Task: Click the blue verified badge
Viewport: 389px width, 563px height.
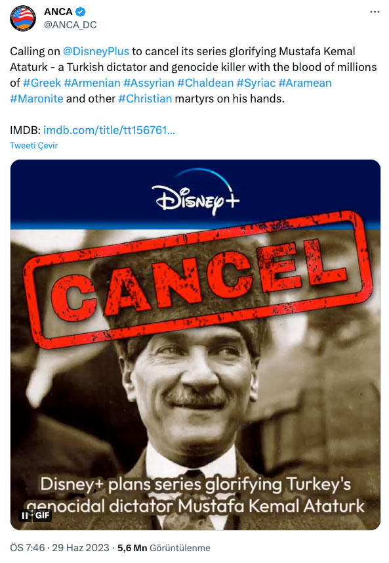Action: [80, 12]
